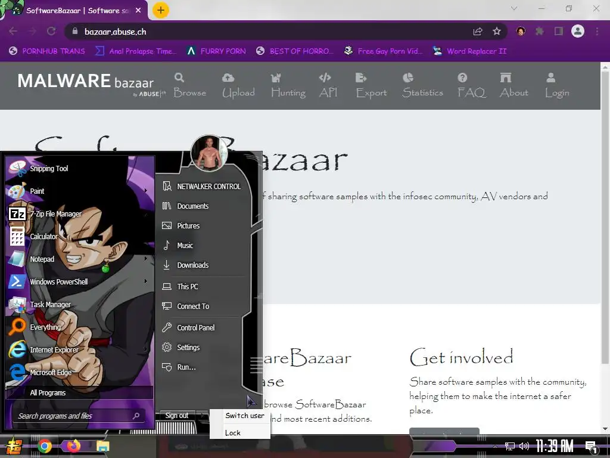Open Music folder
The height and width of the screenshot is (458, 610).
[203, 245]
